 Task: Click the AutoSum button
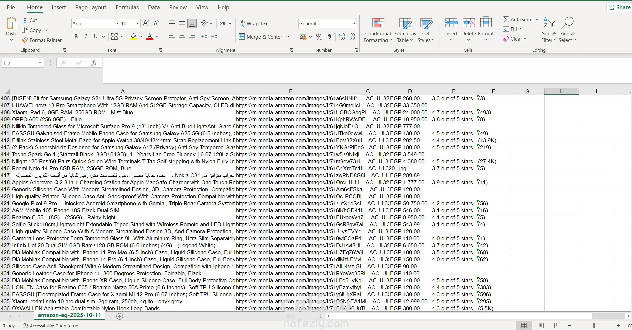(x=517, y=20)
